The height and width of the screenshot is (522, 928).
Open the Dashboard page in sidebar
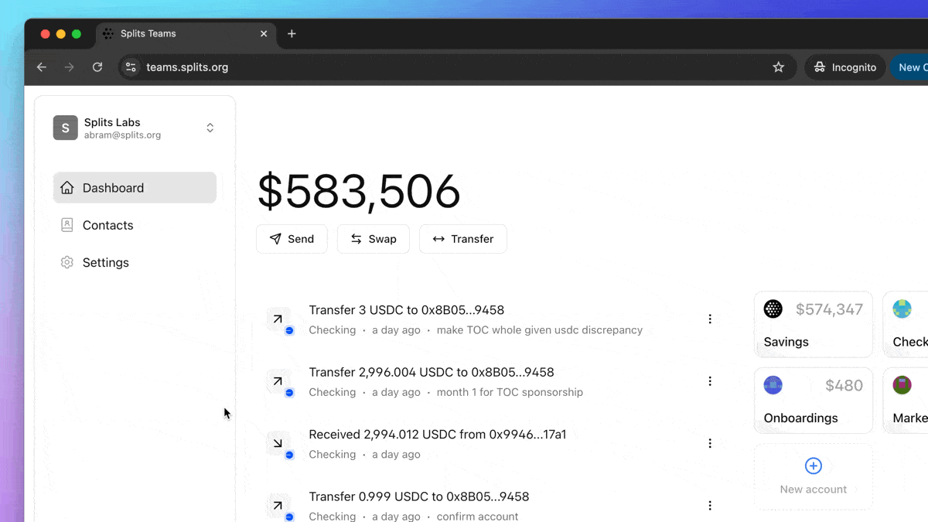(x=135, y=188)
